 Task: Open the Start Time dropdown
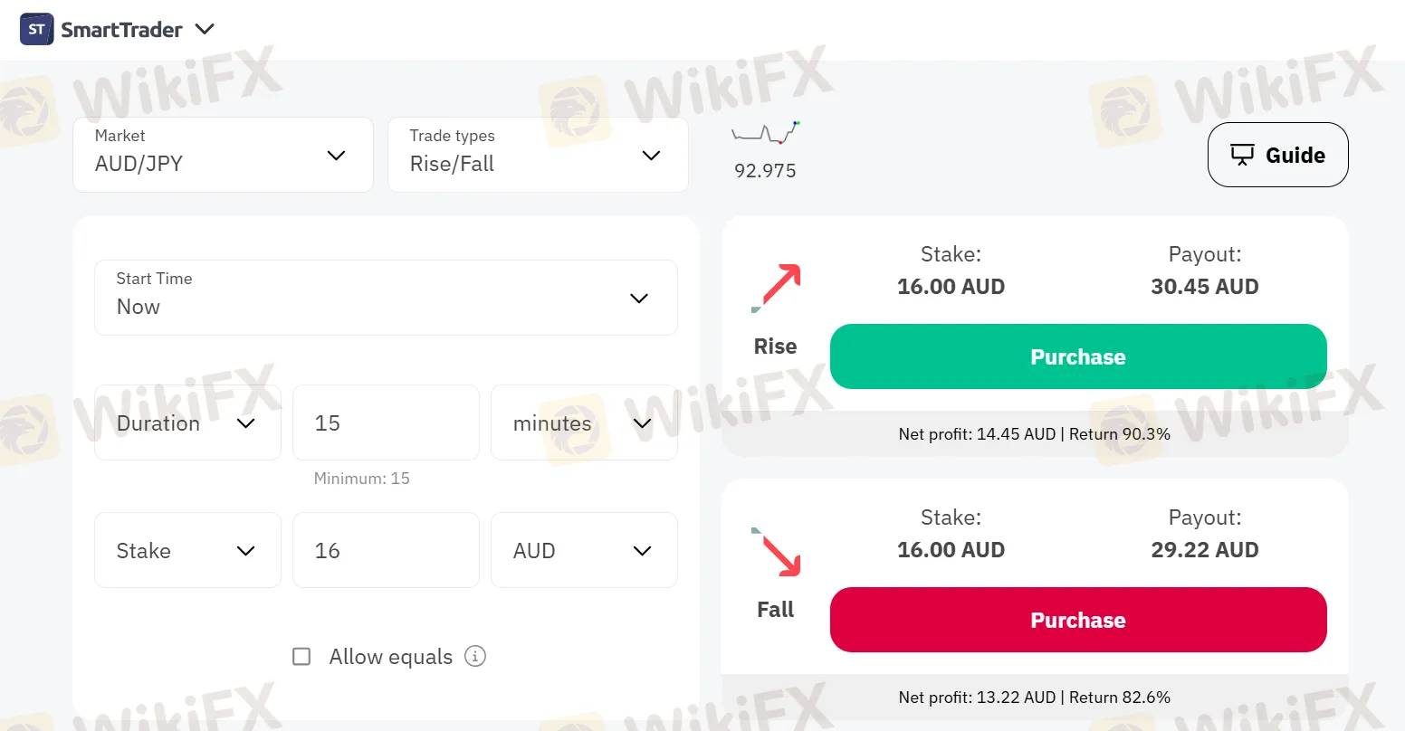click(386, 298)
